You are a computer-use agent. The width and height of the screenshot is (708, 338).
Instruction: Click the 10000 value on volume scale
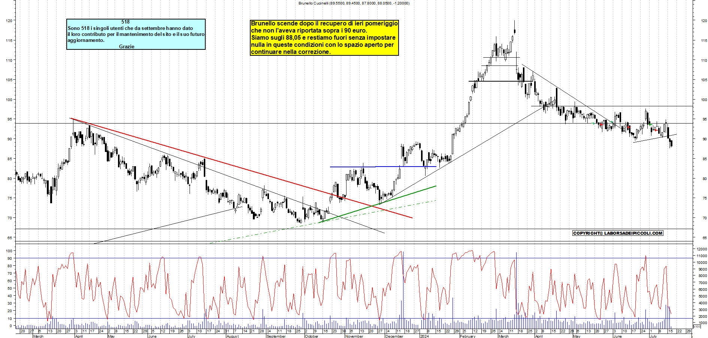tap(702, 262)
